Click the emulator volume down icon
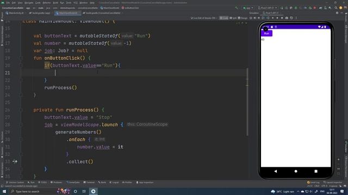Viewport: 348px width, 195px height. pos(259,18)
